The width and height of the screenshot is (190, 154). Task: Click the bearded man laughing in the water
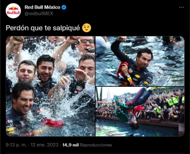point(45,70)
